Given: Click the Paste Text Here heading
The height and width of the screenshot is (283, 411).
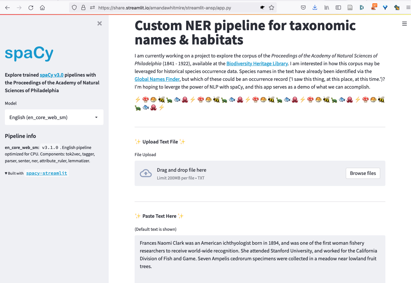Looking at the screenshot, I should pyautogui.click(x=159, y=216).
